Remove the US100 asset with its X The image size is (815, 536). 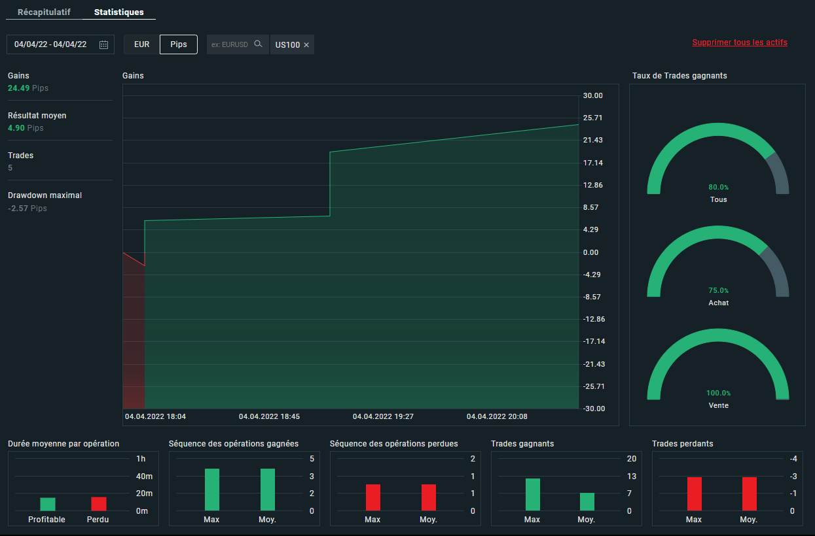point(306,45)
